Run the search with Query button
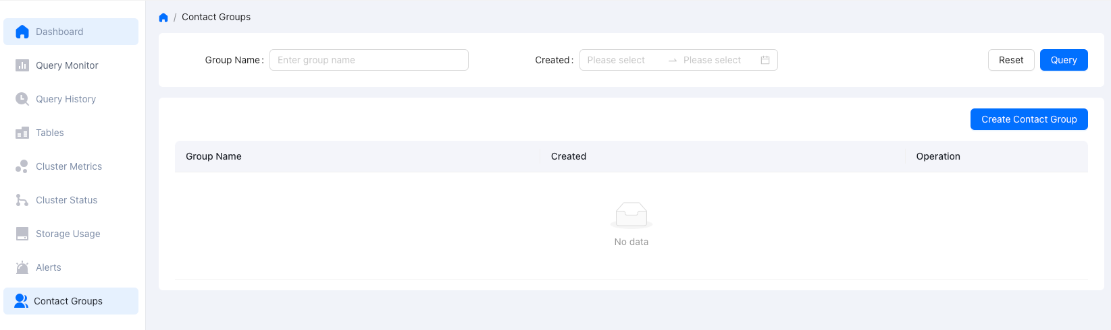 click(1063, 60)
